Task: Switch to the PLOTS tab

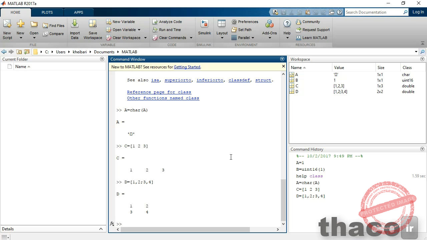Action: pyautogui.click(x=47, y=12)
